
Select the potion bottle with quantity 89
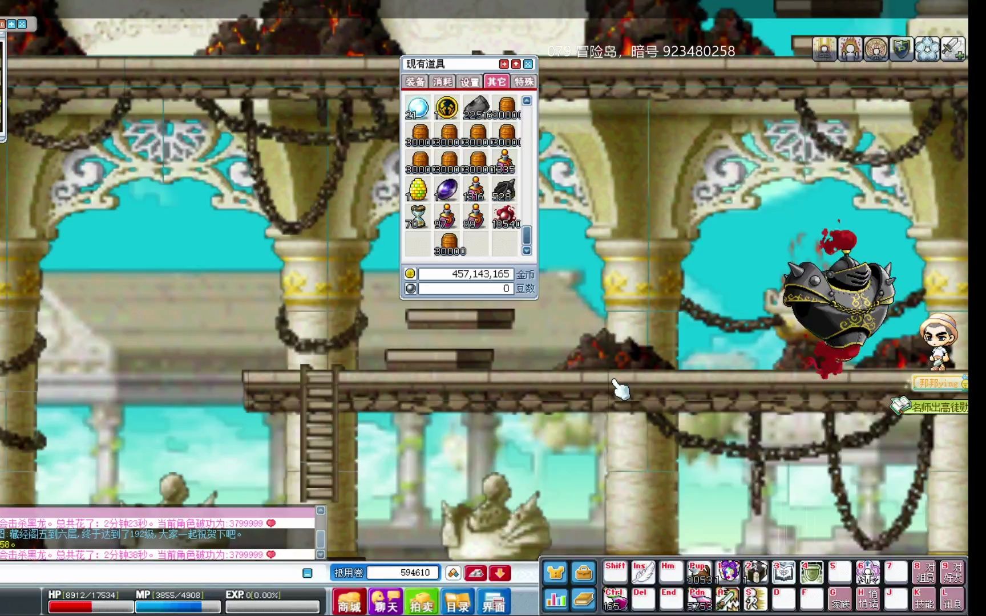tap(475, 217)
